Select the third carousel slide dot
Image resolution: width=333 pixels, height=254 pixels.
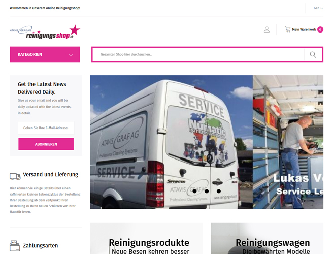pos(218,191)
